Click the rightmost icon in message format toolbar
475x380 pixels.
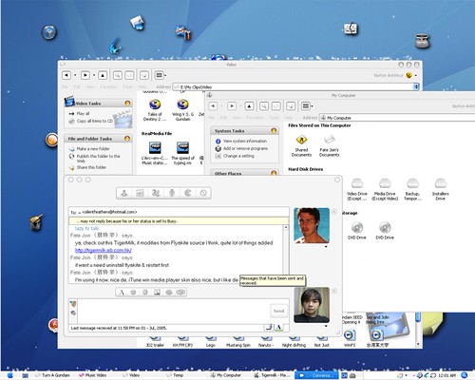(x=180, y=293)
